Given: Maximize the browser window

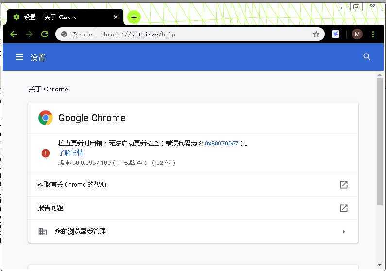Looking at the screenshot, I should tap(356, 7).
